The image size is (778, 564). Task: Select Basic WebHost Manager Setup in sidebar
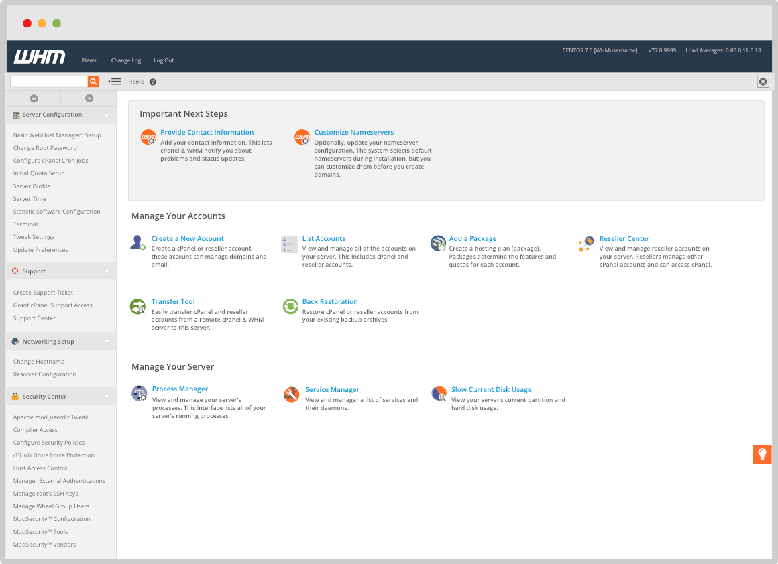tap(57, 135)
